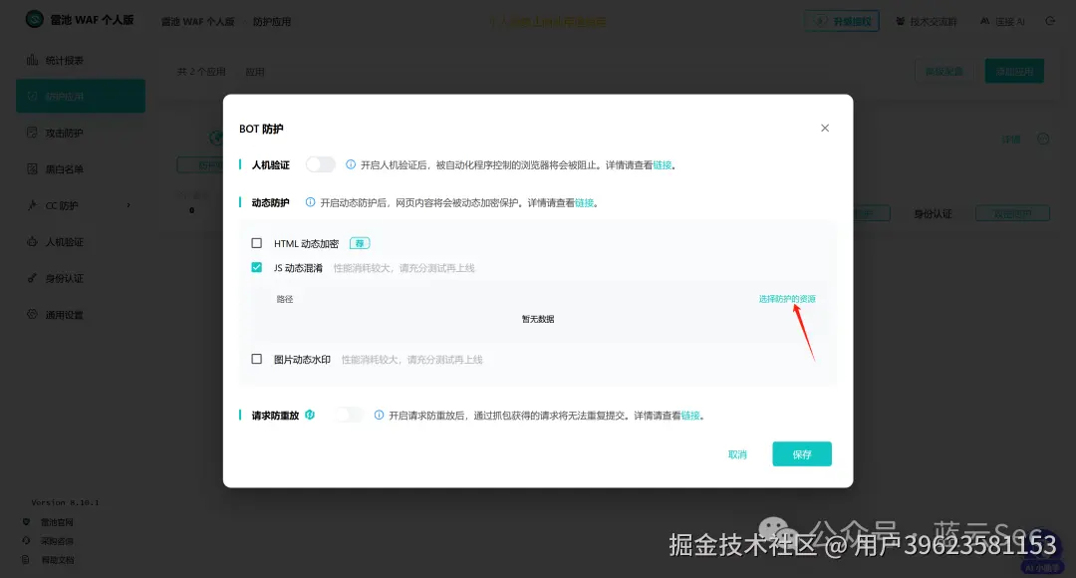1076x578 pixels.
Task: Open 身份认证 in the sidebar
Action: [81, 278]
